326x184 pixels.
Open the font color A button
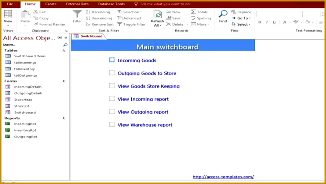tap(285, 22)
